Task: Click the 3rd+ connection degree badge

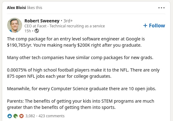Action: click(68, 21)
